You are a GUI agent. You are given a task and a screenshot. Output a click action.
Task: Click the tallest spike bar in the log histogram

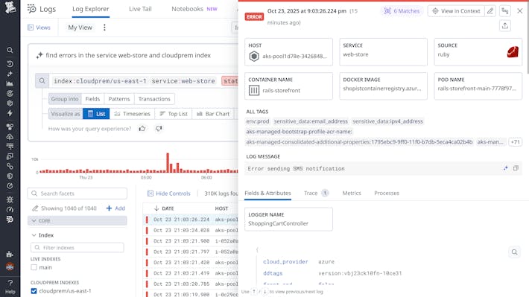point(168,162)
